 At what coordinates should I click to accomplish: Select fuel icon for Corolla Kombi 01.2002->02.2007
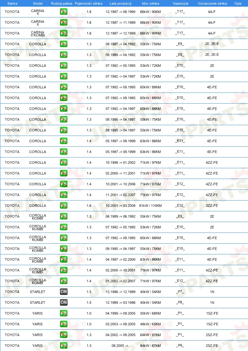tap(64, 281)
